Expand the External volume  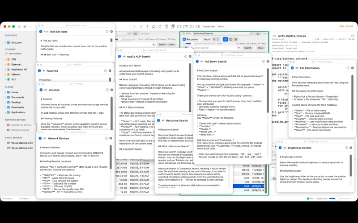click(5, 64)
